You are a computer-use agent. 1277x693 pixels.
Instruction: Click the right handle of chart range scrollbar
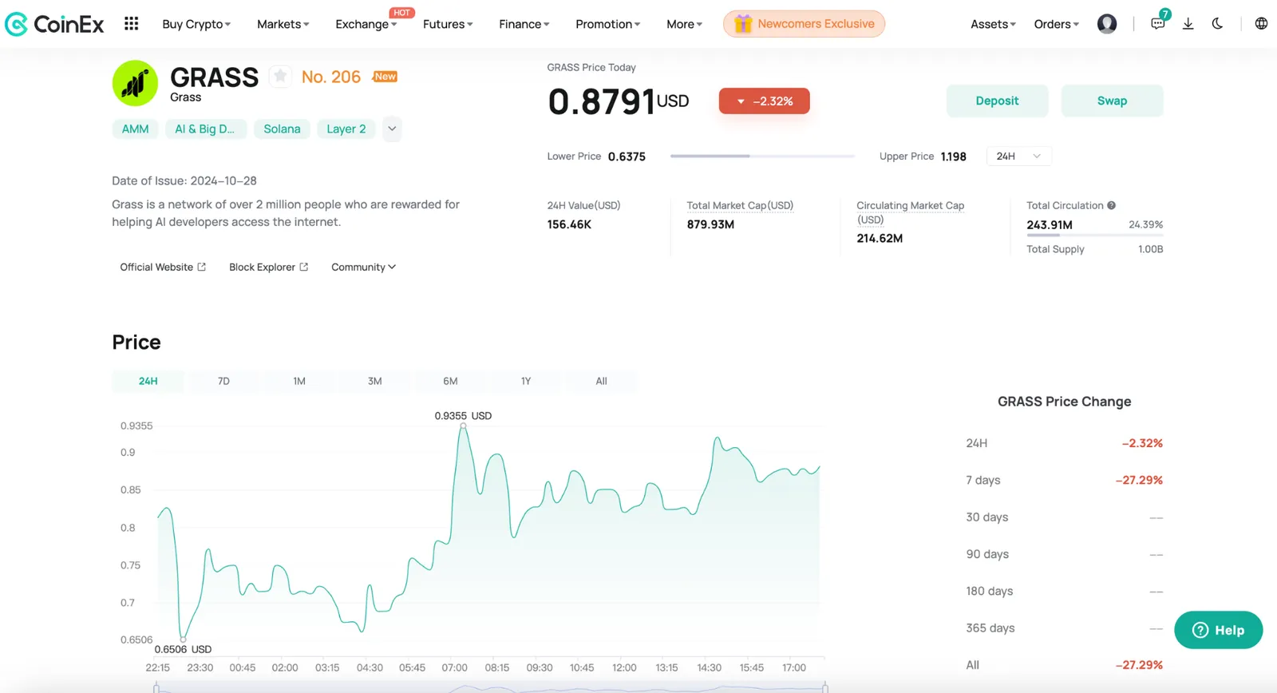point(824,687)
